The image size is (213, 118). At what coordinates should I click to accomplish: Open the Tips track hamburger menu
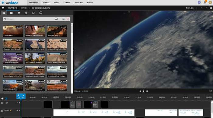pos(19,103)
